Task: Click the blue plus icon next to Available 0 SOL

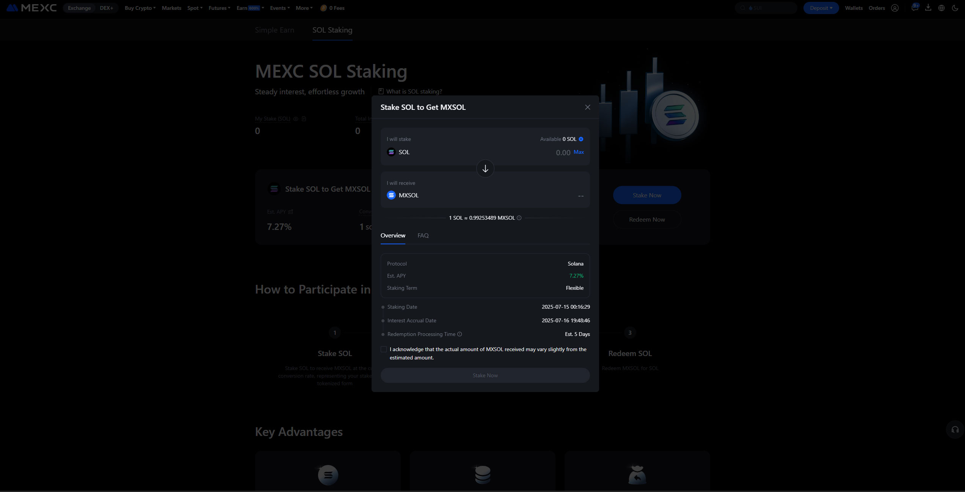Action: 581,139
